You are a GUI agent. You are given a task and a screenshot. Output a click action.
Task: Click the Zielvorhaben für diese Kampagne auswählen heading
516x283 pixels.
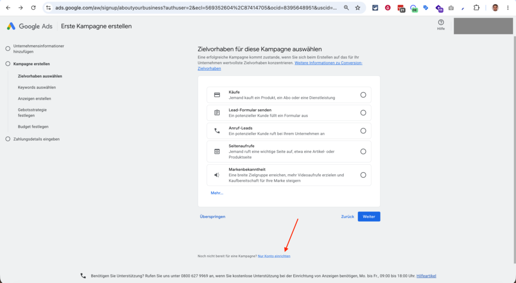click(260, 49)
